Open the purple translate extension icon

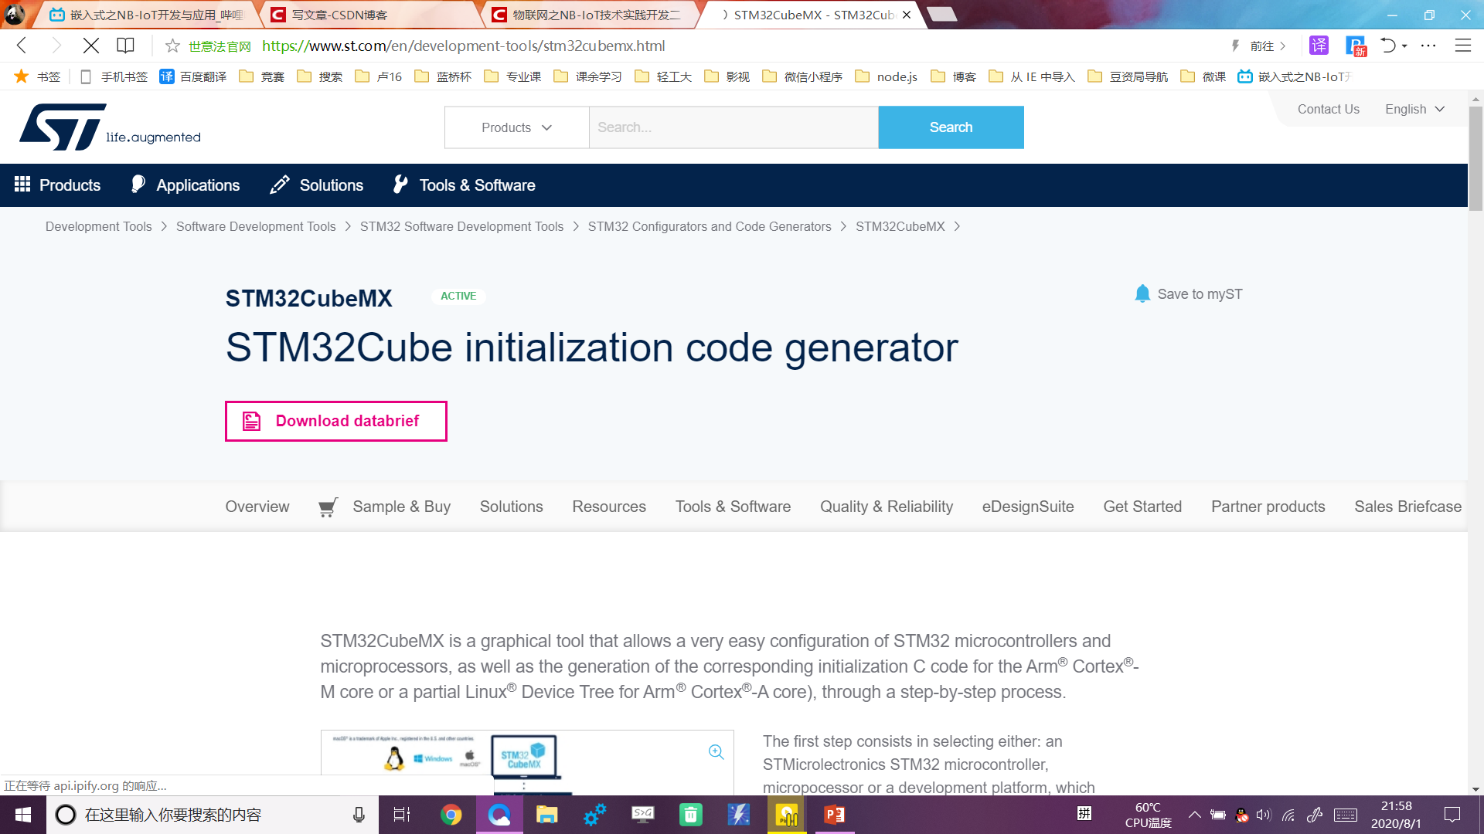pos(1319,46)
